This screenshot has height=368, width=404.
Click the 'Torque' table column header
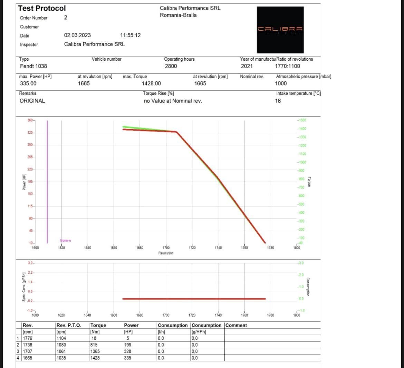pos(98,325)
